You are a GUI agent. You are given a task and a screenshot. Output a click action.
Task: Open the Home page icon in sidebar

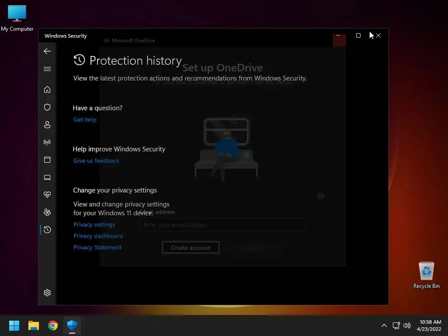47,89
